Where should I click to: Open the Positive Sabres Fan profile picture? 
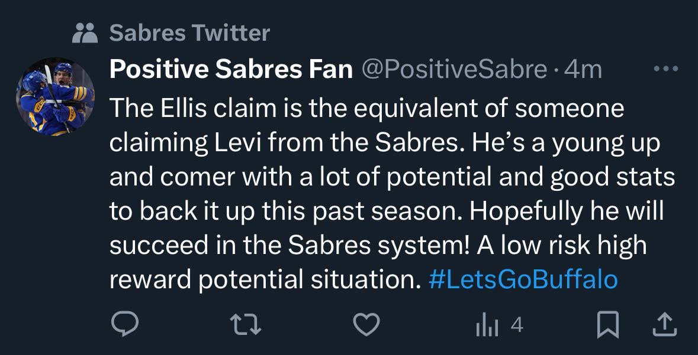(55, 96)
